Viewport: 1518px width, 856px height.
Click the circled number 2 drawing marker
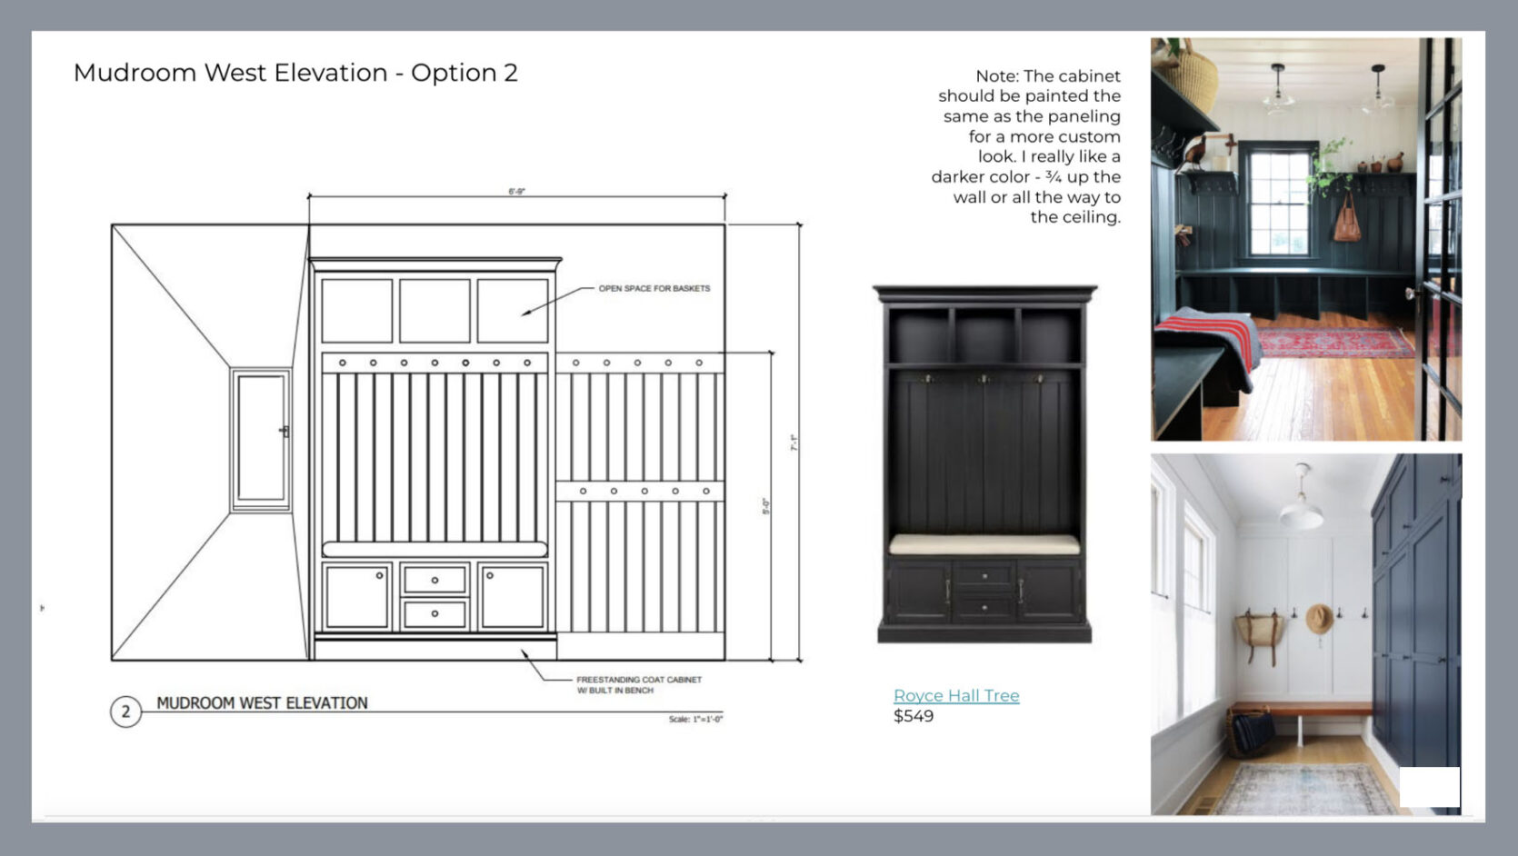[x=125, y=712]
